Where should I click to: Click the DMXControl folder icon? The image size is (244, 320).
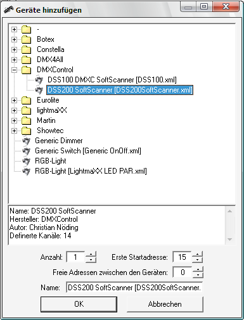pos(27,70)
